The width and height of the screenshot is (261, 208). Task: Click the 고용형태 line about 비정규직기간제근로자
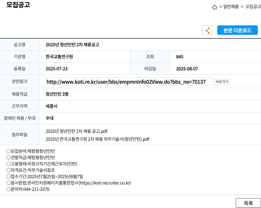click(42, 164)
